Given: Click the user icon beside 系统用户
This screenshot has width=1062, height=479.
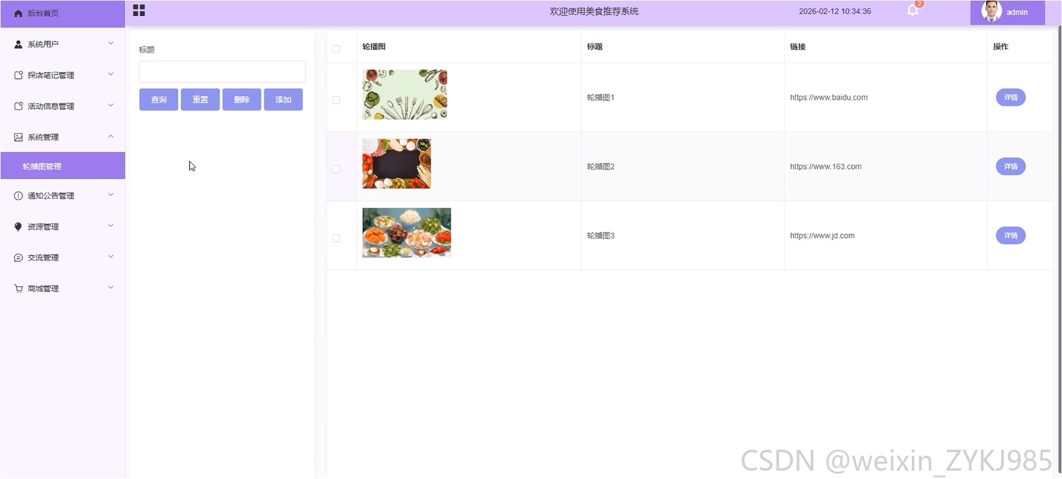Looking at the screenshot, I should tap(19, 44).
